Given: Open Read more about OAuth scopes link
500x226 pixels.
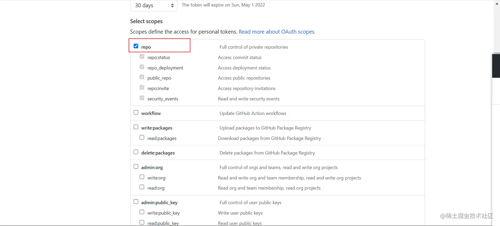Looking at the screenshot, I should click(277, 32).
